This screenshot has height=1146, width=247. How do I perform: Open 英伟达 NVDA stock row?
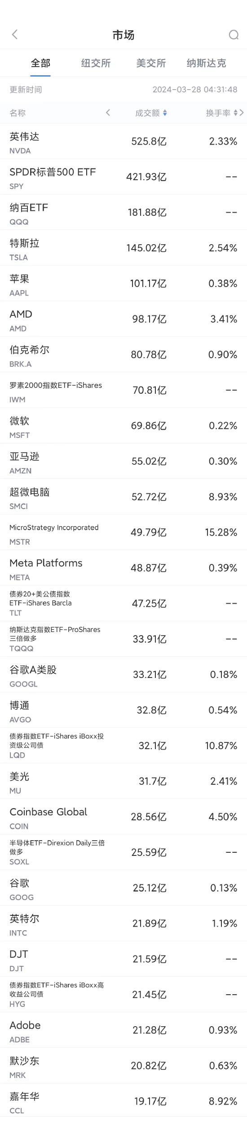pos(123,141)
